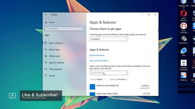Image resolution: width=195 pixels, height=109 pixels.
Task: Open Apps for websites settings
Action: point(57,63)
